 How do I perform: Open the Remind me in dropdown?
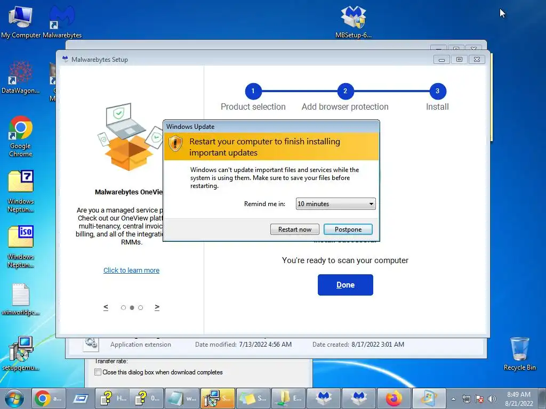tap(335, 204)
